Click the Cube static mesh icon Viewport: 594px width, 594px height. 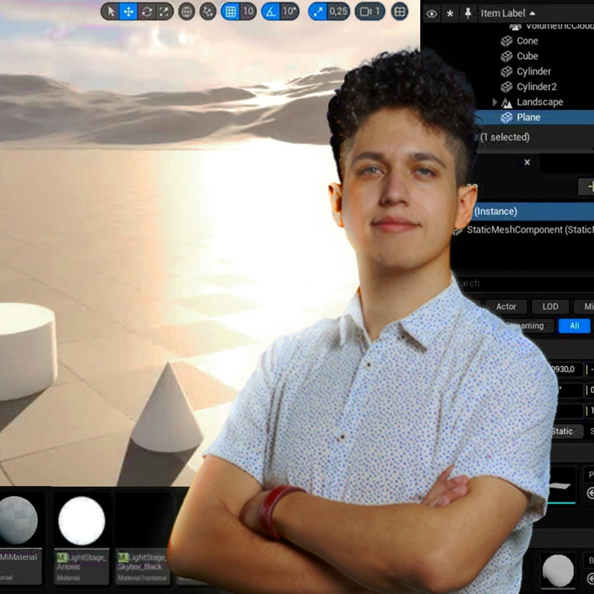pyautogui.click(x=506, y=56)
